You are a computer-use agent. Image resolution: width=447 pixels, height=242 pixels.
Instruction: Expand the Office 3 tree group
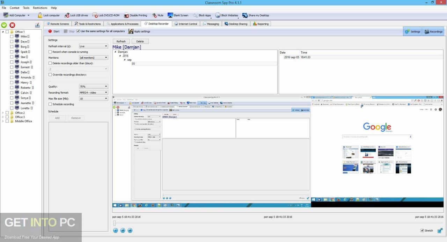(x=3, y=117)
